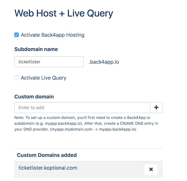Click the myapp.back4app.io example in the note

(63, 123)
